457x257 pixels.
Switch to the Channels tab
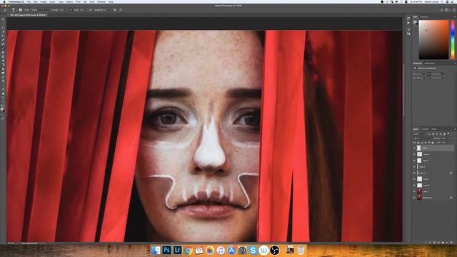[425, 129]
